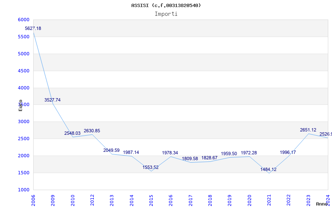
Task: Click the 2018 year axis label
Action: [210, 201]
